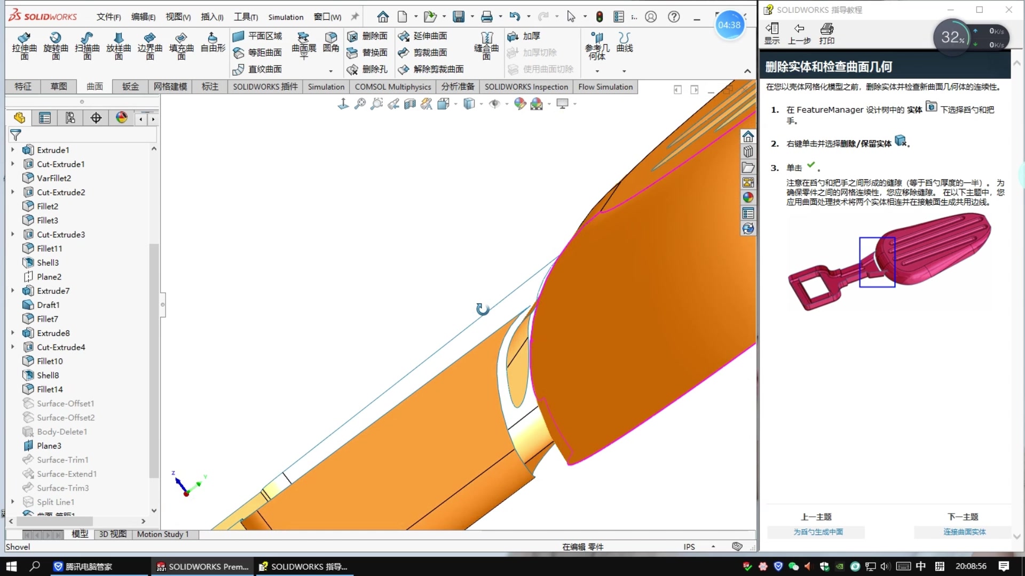The image size is (1025, 576).
Task: Open the Zoom to Fit tool
Action: tap(360, 104)
